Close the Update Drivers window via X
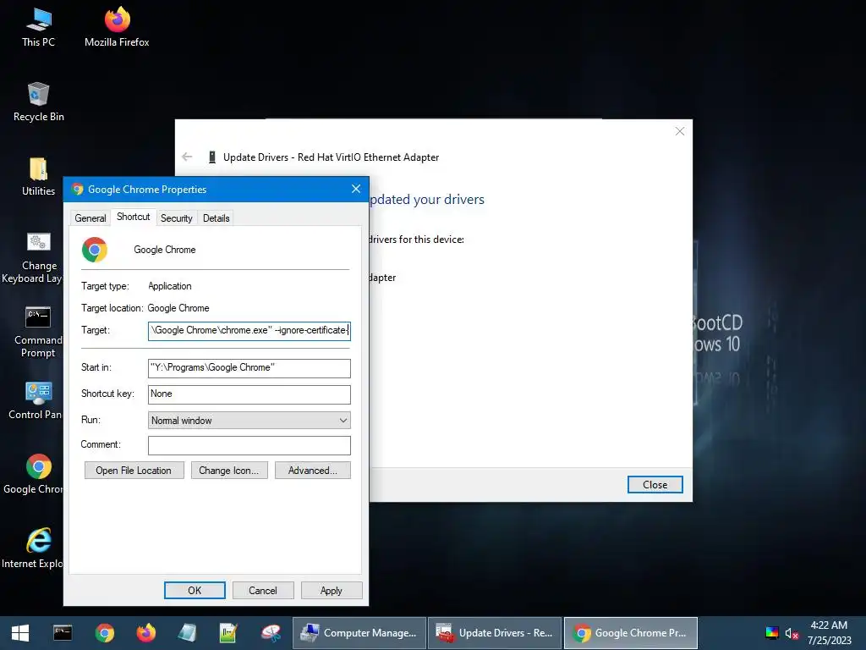This screenshot has width=866, height=650. [x=680, y=131]
